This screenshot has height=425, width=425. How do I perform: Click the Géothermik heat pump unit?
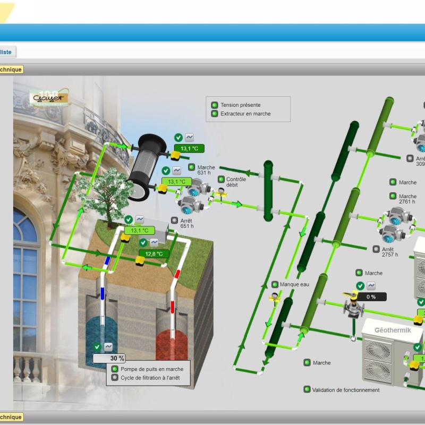click(392, 351)
